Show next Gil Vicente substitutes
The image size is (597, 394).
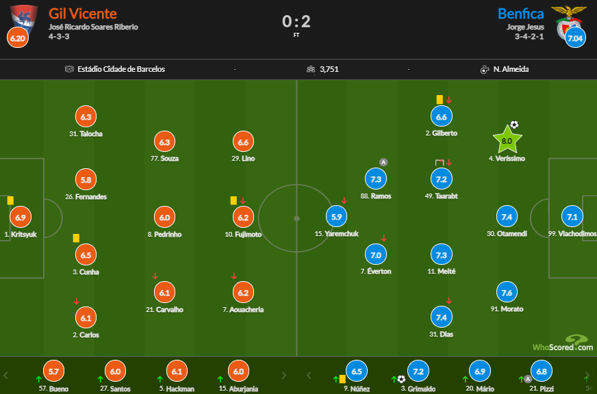[283, 376]
